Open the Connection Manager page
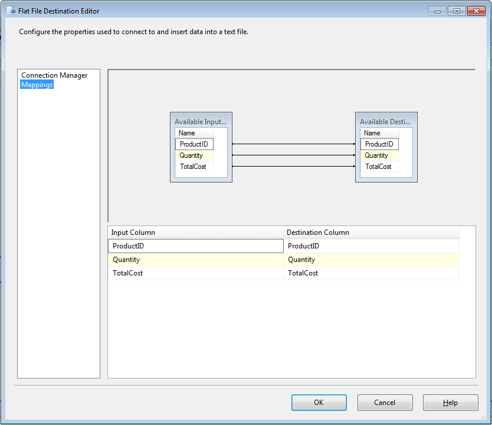 click(x=54, y=75)
